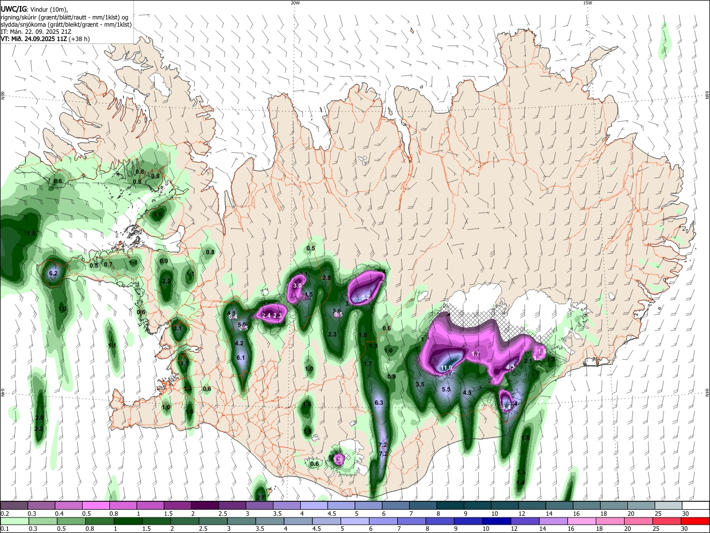710x533 pixels.
Task: Click the 15W longitude label
Action: (587, 3)
